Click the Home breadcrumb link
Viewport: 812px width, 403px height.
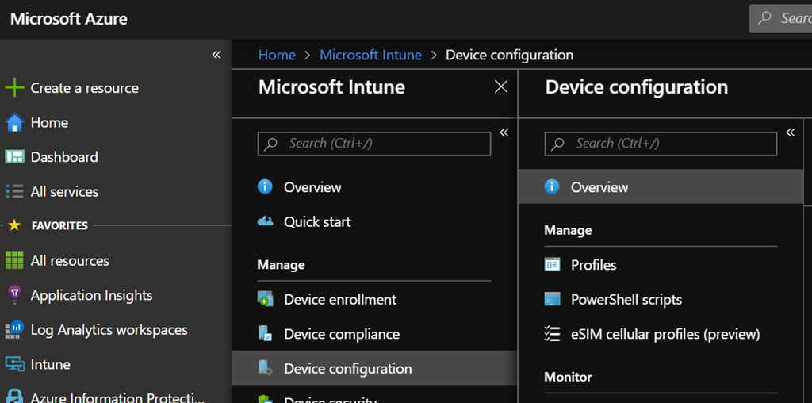click(x=277, y=55)
